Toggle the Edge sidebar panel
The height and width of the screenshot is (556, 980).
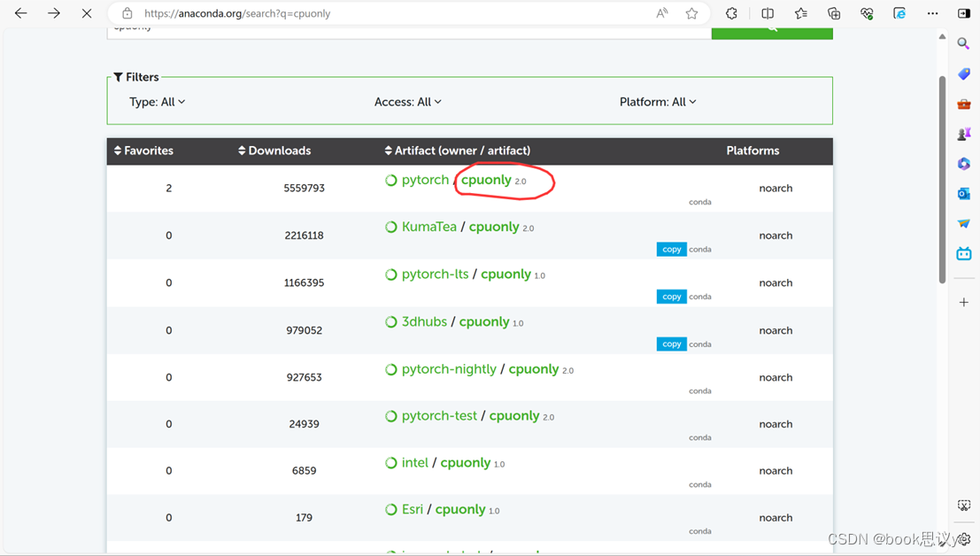[x=964, y=13]
